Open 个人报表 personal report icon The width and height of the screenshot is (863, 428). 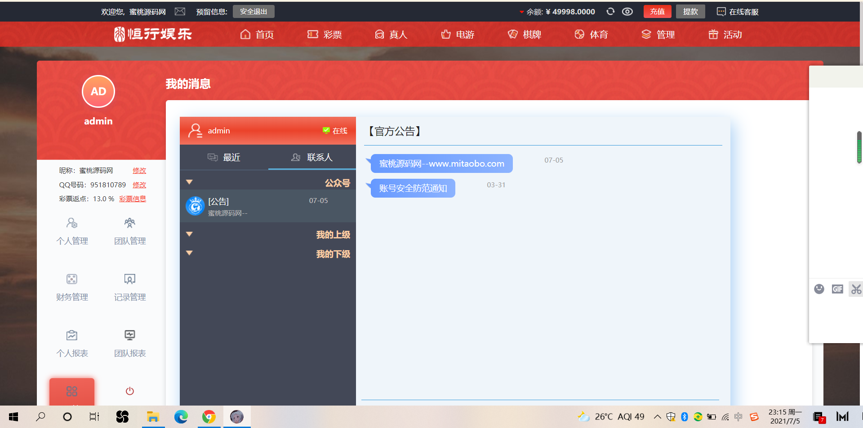pos(72,335)
